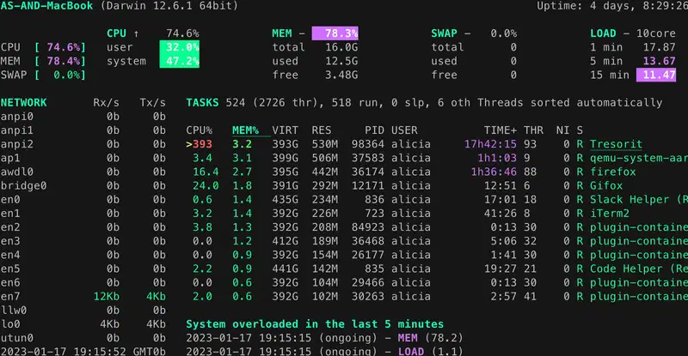Click the system 47.2% CPU value

click(x=179, y=61)
